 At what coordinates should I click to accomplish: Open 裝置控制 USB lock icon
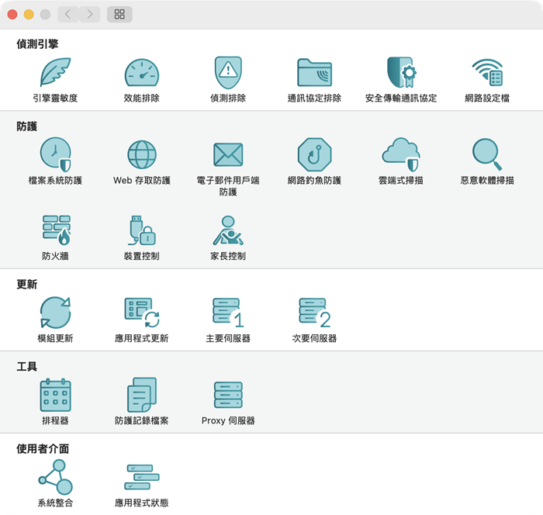point(142,230)
